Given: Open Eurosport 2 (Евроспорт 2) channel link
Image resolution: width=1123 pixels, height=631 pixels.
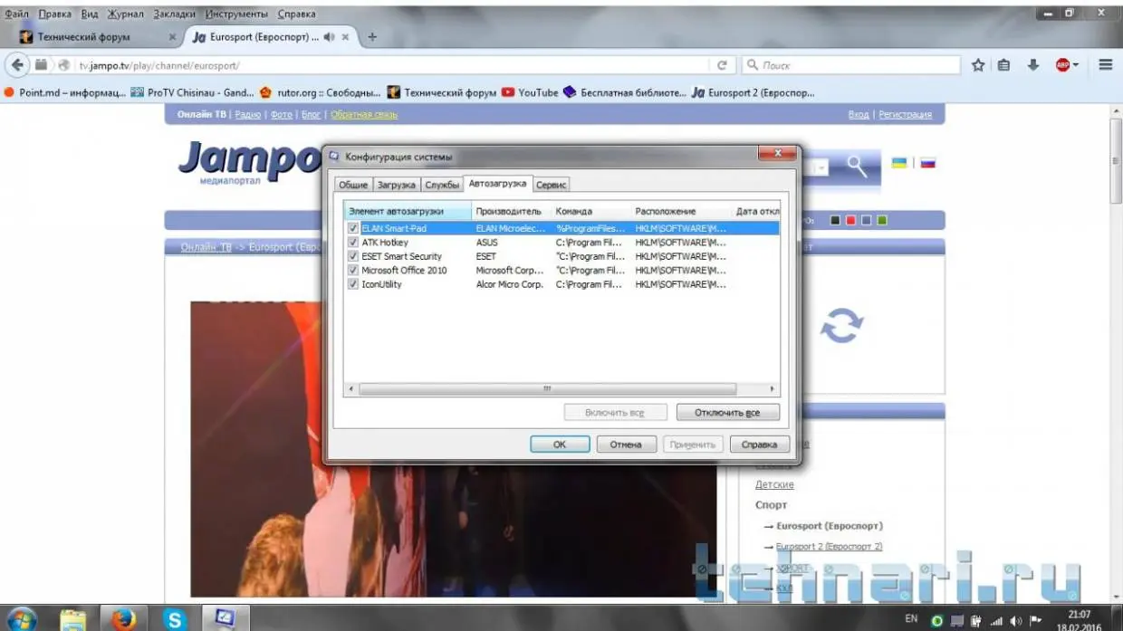Looking at the screenshot, I should (x=829, y=547).
